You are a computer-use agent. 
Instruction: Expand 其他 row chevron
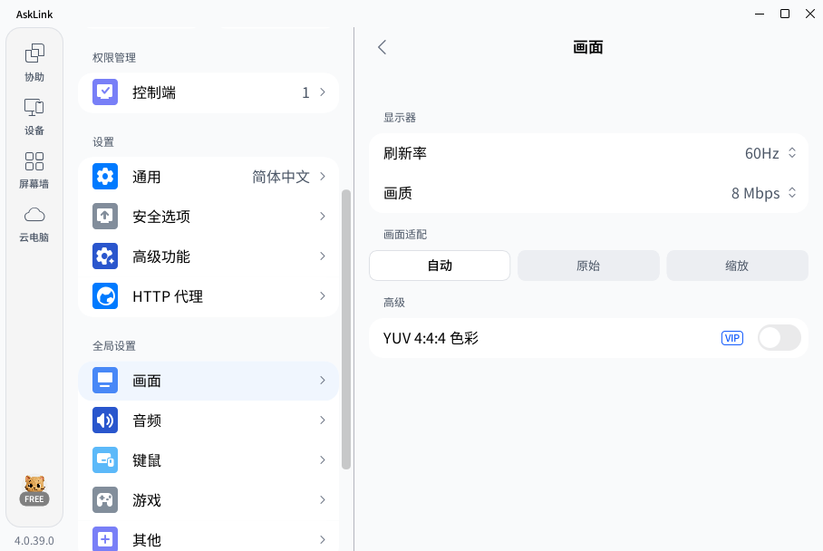pyautogui.click(x=323, y=539)
